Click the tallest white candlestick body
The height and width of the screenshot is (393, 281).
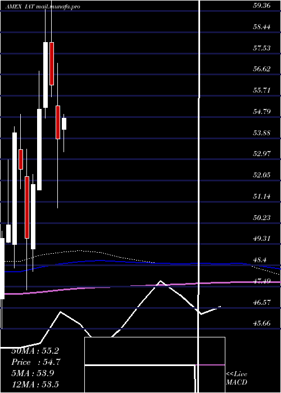[x=15, y=189]
